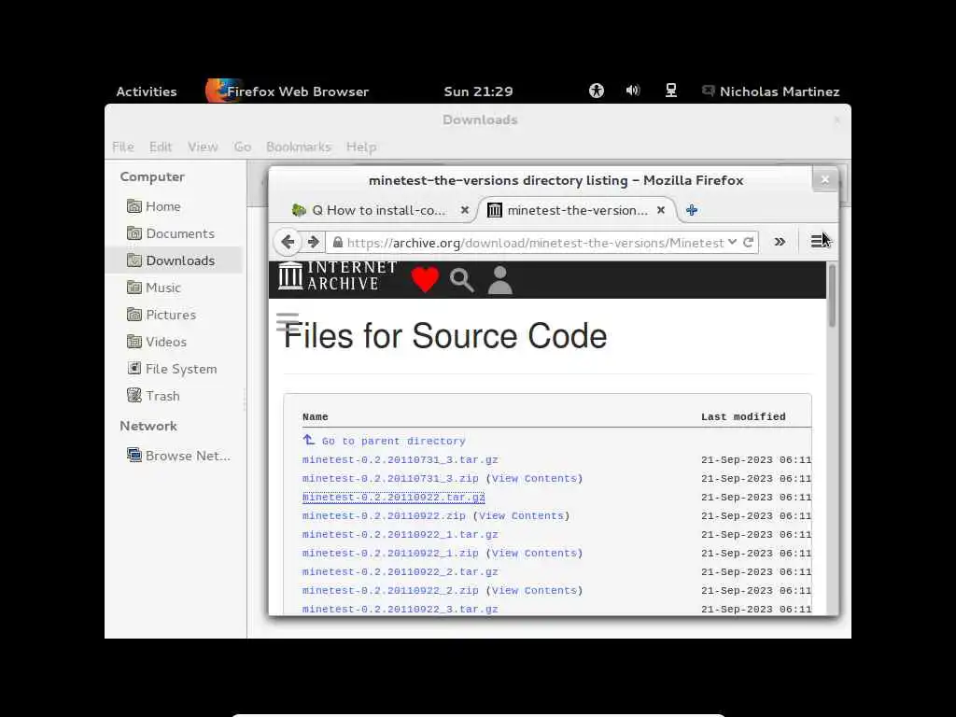Click the red heart donate icon
This screenshot has height=717, width=956.
pos(425,280)
